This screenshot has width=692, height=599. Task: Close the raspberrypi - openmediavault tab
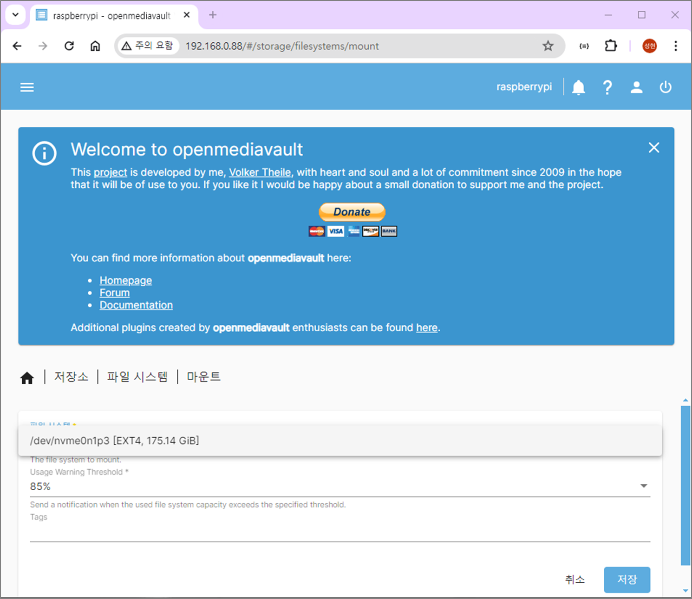[x=187, y=15]
